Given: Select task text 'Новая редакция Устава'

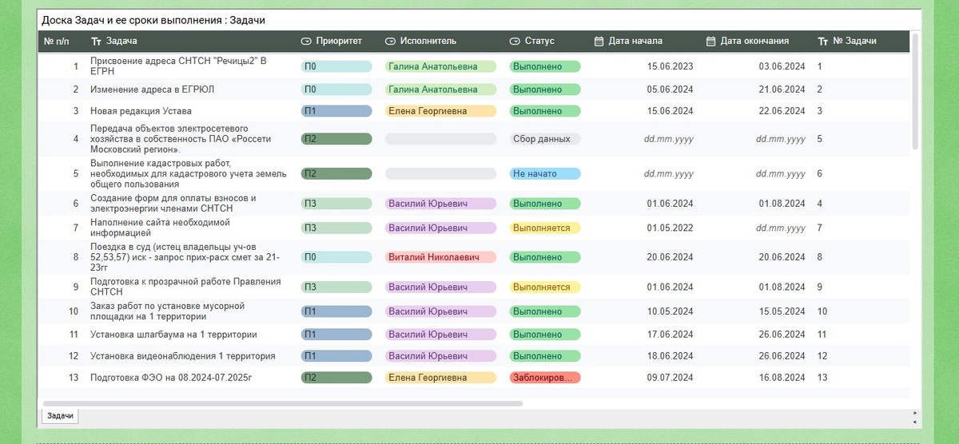Looking at the screenshot, I should coord(141,111).
